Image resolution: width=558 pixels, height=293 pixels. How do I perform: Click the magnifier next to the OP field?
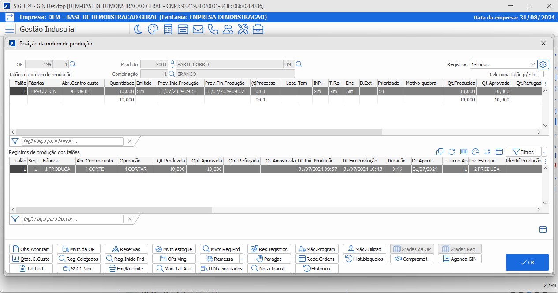tap(73, 64)
